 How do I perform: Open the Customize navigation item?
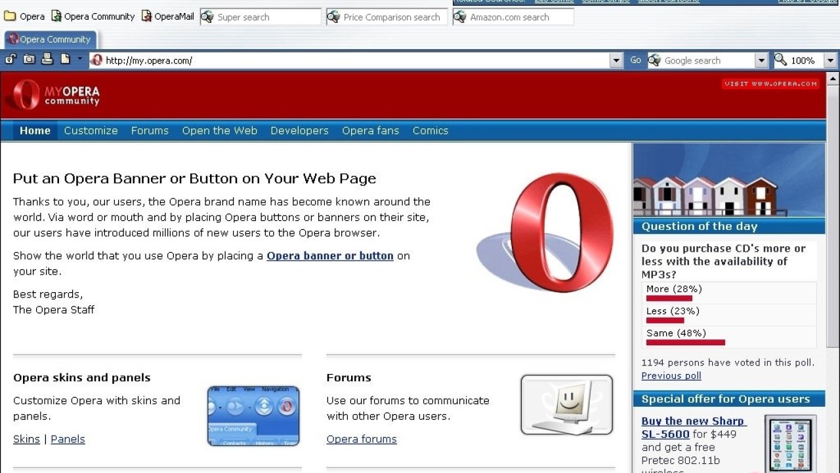pyautogui.click(x=91, y=130)
